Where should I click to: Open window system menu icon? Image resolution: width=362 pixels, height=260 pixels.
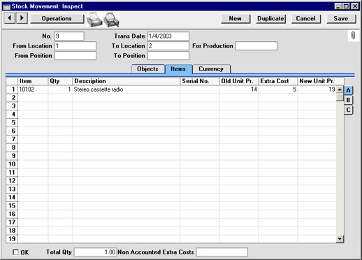tap(6, 6)
